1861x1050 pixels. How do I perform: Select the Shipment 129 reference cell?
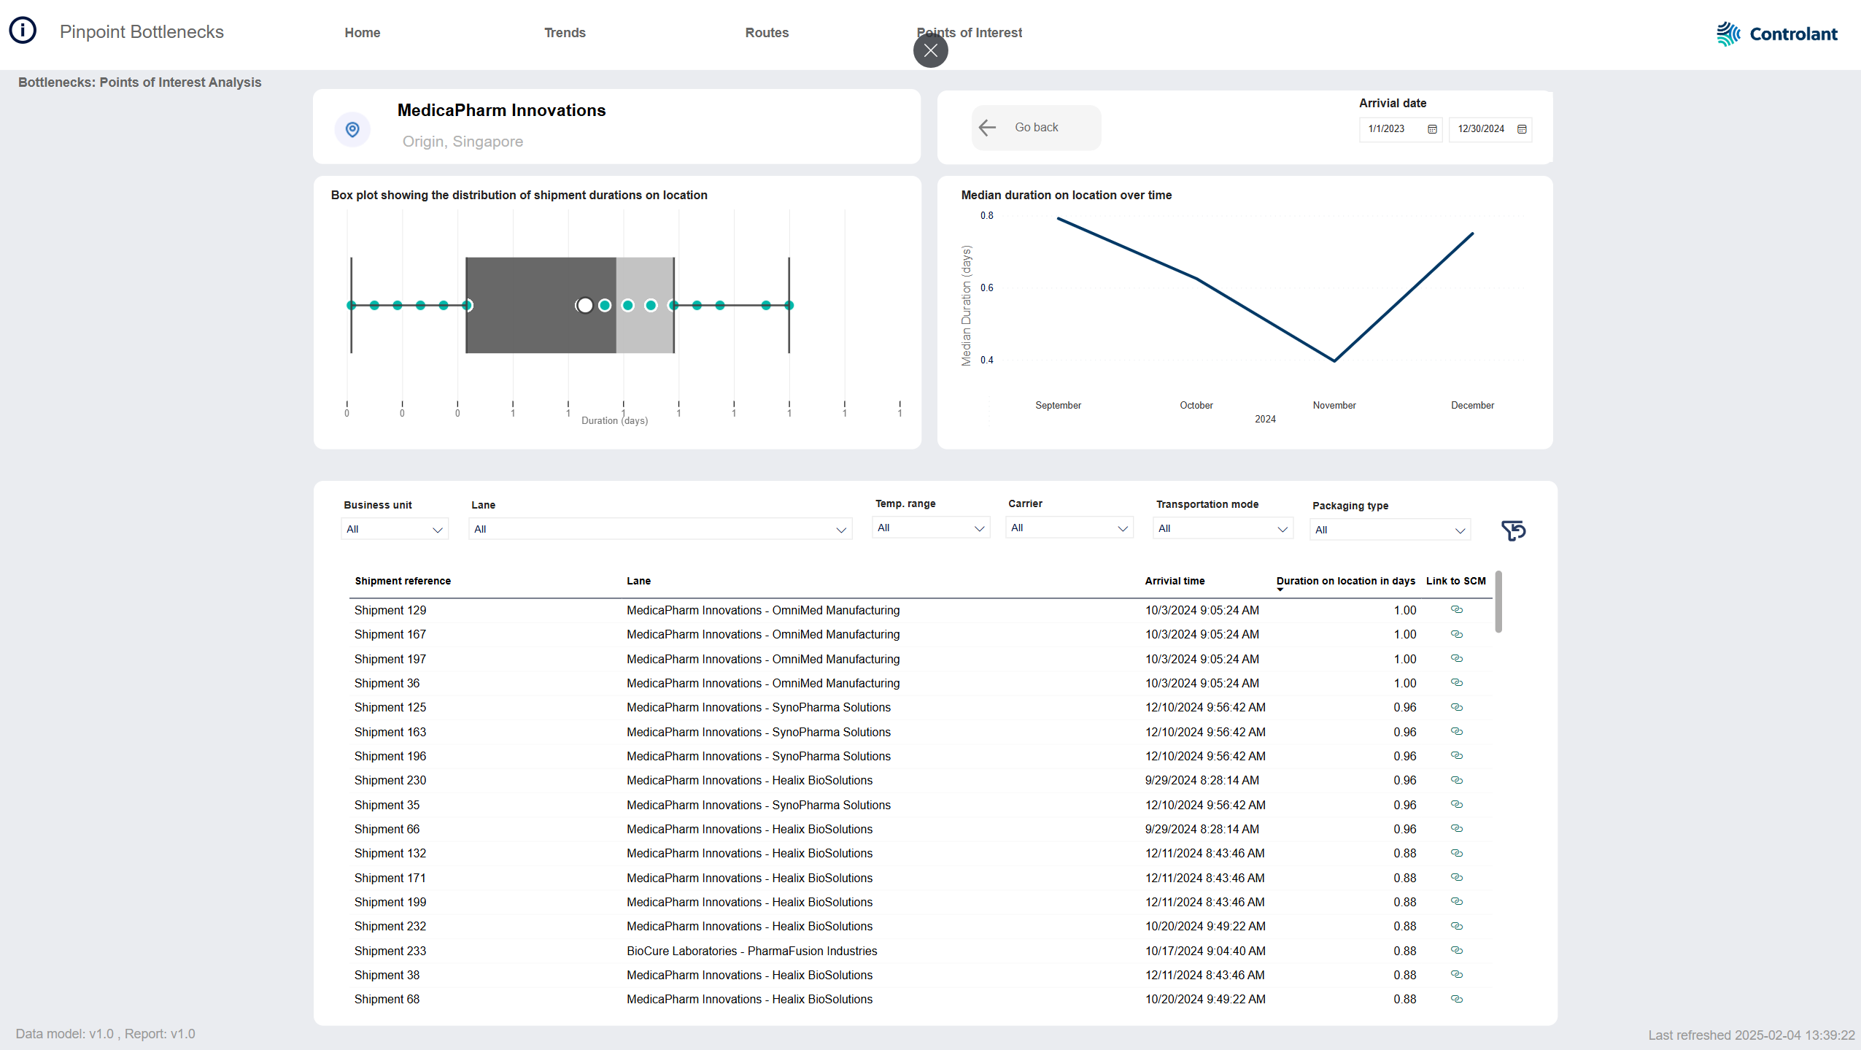[x=390, y=610]
